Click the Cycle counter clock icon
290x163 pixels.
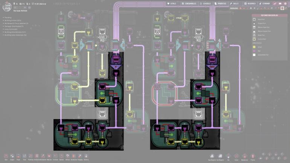point(8,7)
